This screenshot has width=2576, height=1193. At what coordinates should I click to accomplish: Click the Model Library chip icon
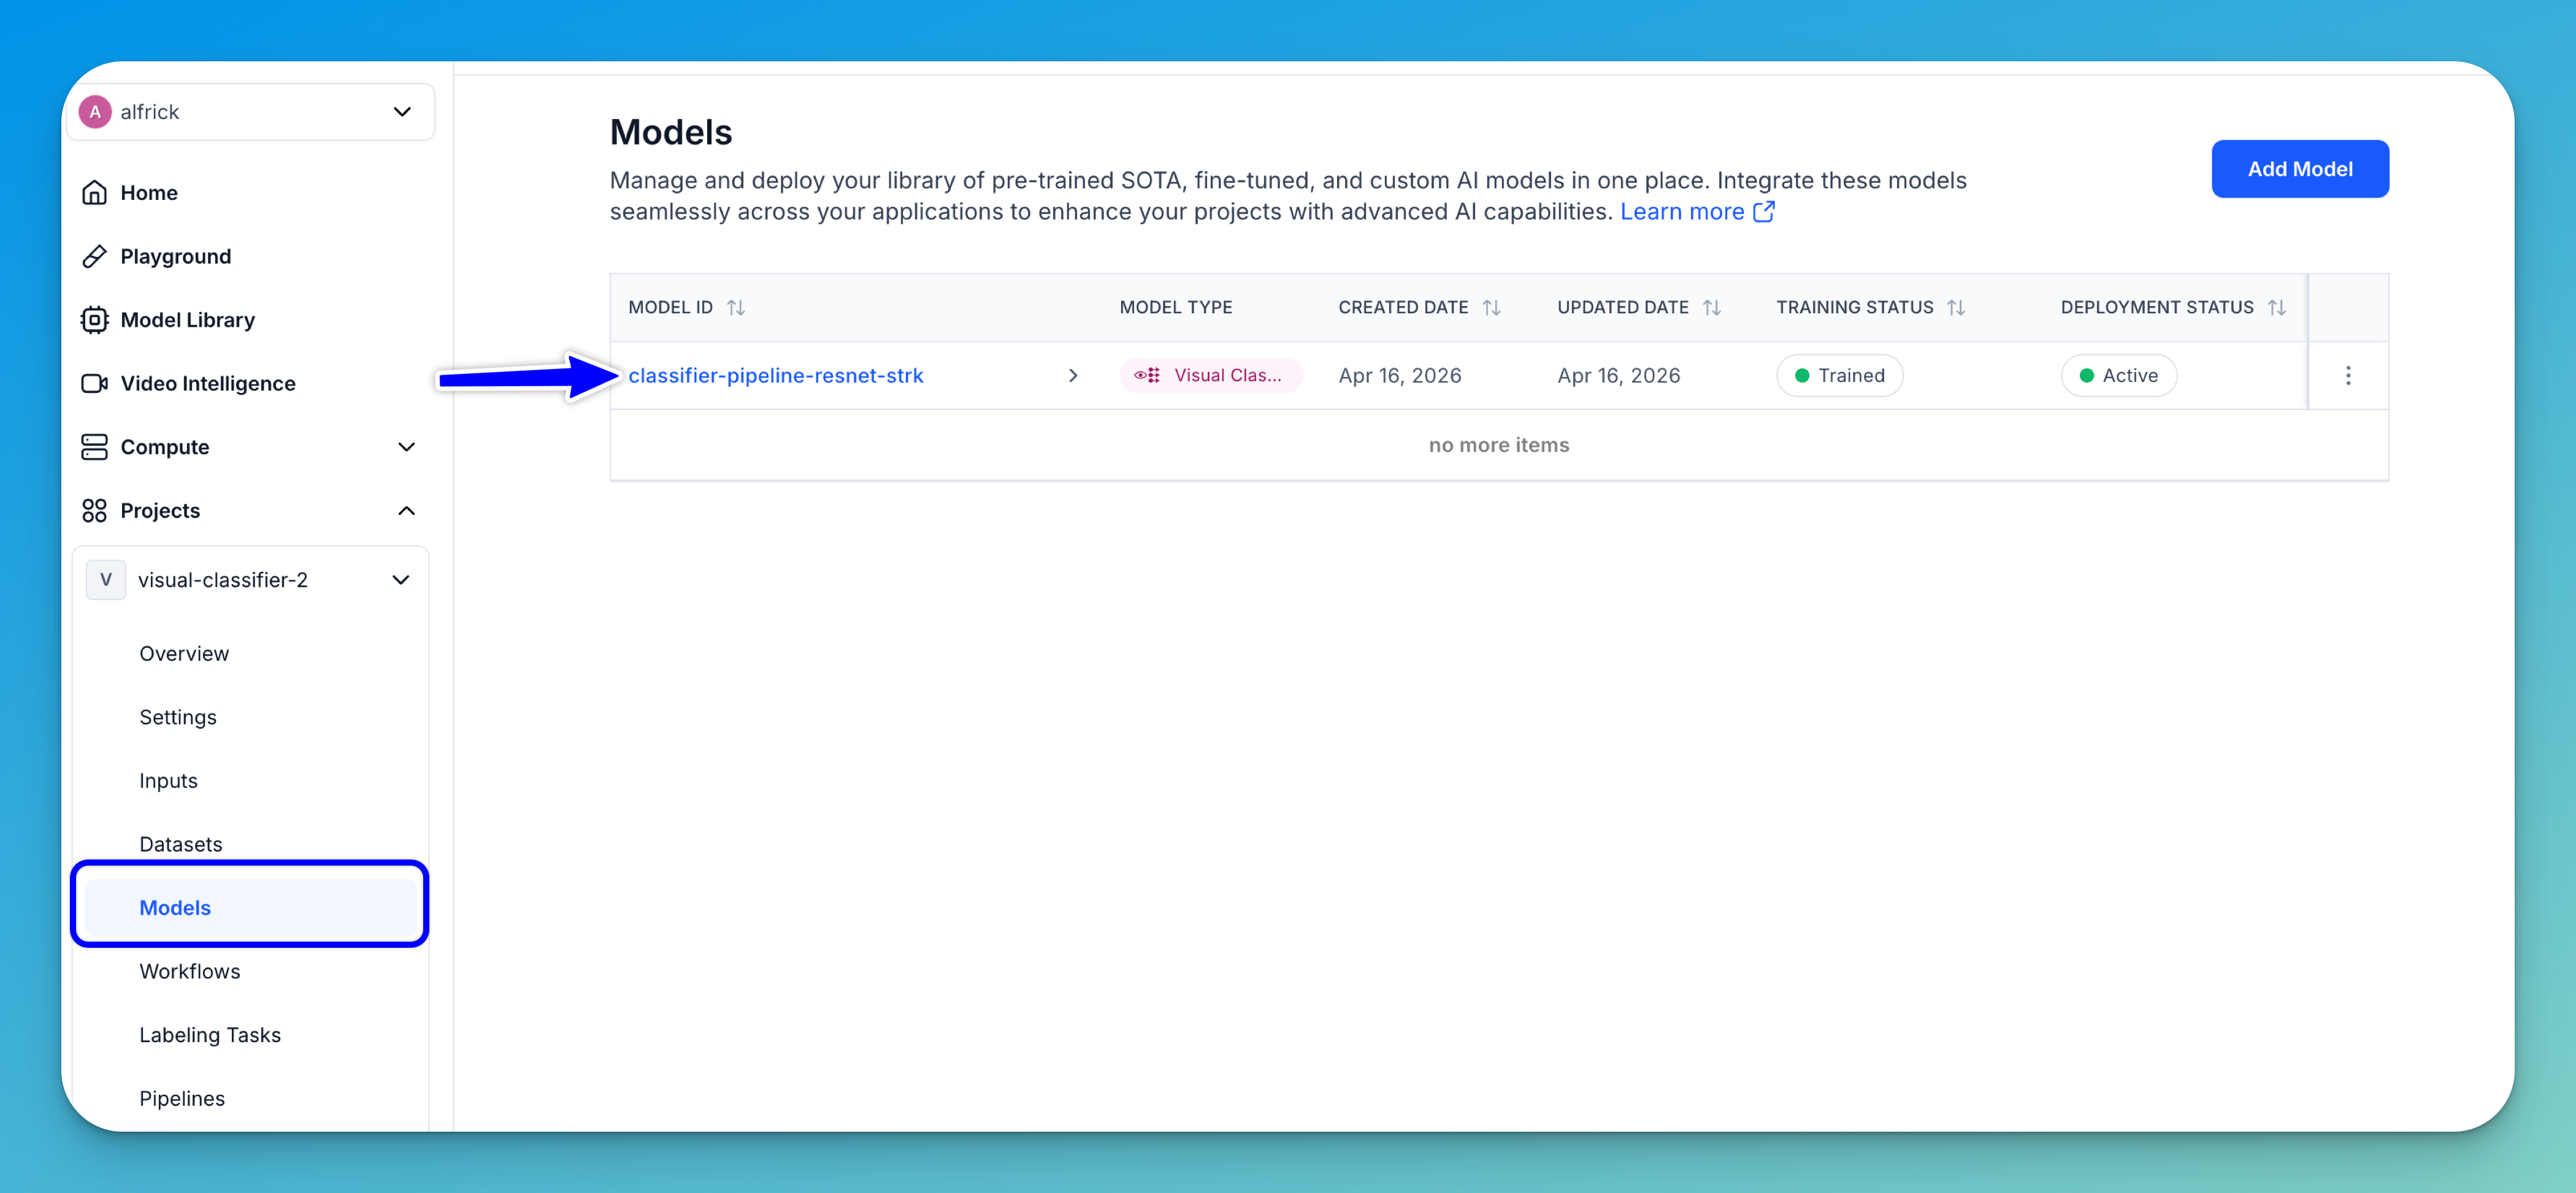(94, 320)
